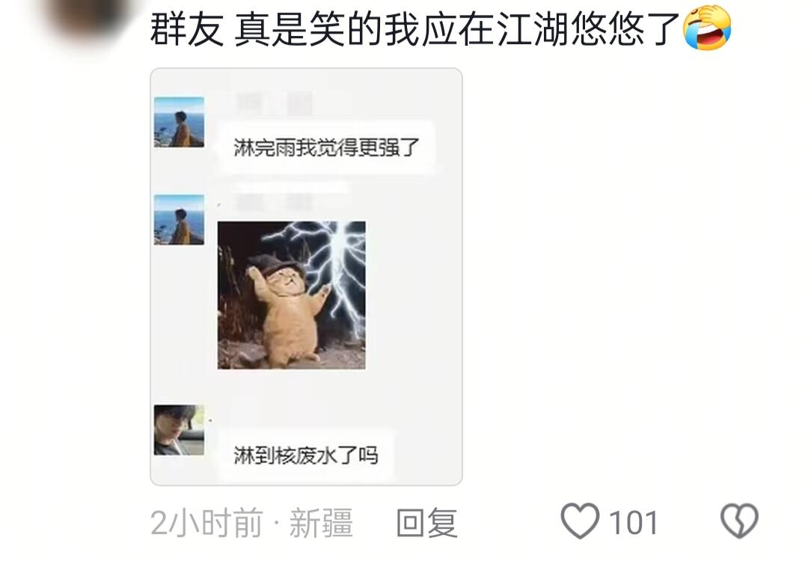Click the 101 like count

(x=634, y=523)
